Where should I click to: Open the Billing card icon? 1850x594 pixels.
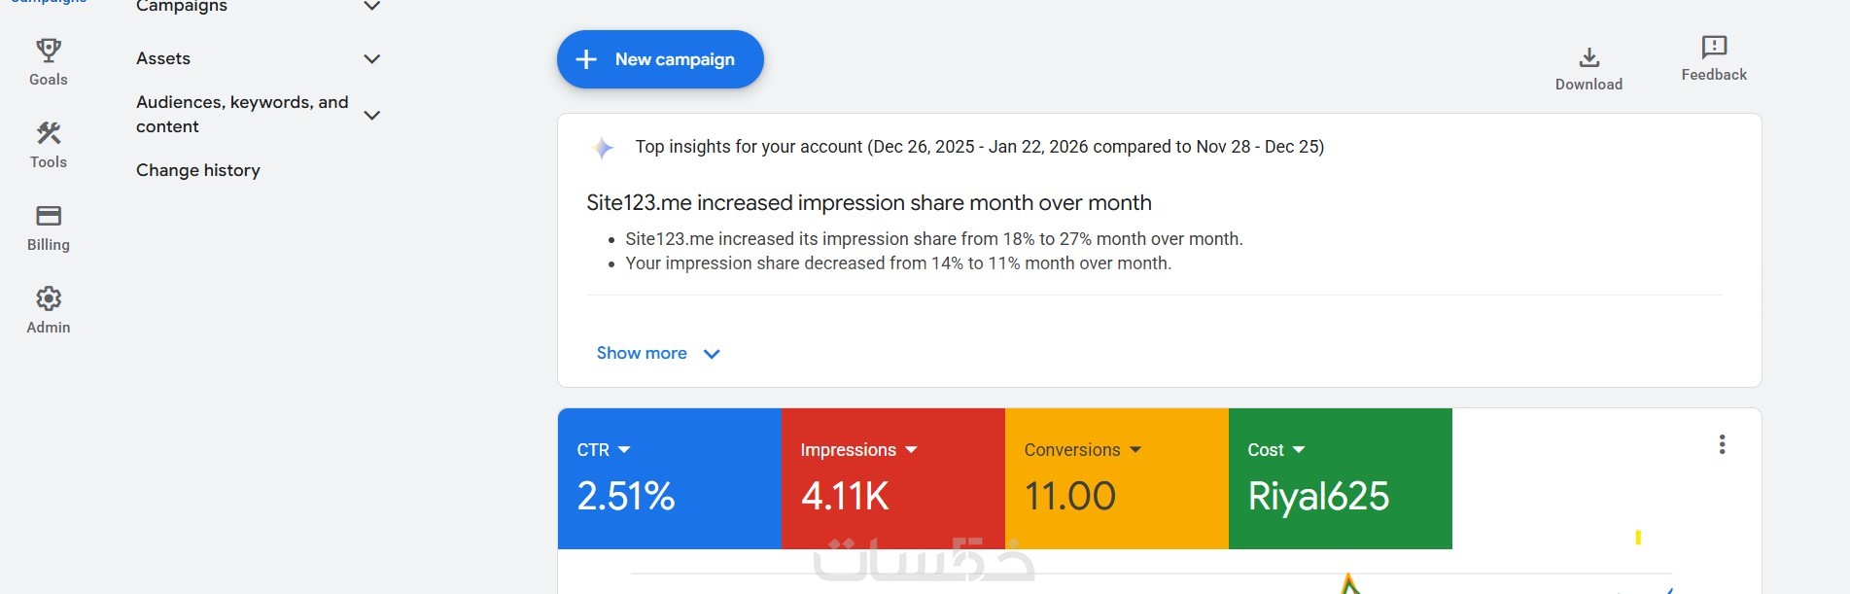49,215
